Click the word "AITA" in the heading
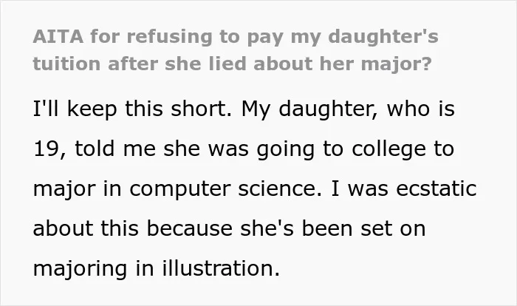The image size is (517, 306). [x=58, y=36]
